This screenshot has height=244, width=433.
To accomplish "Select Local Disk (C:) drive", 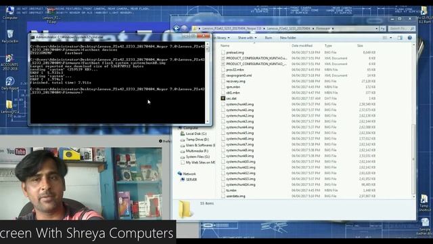I will 193,134.
